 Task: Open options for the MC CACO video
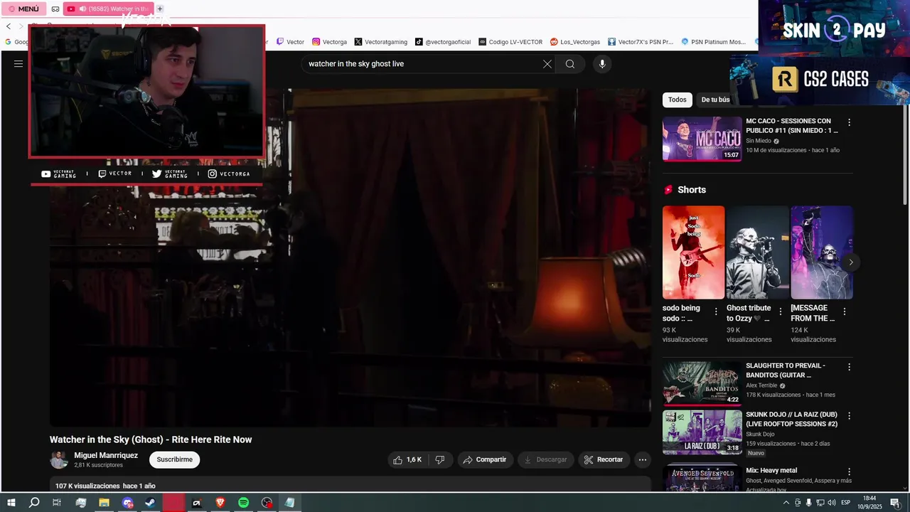[x=849, y=122]
